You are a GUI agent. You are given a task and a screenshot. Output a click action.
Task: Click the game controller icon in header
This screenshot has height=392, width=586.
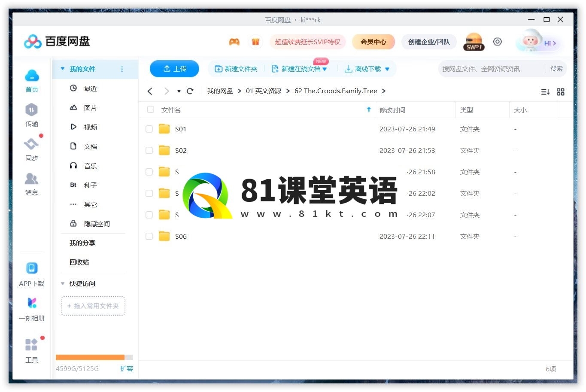(x=234, y=42)
